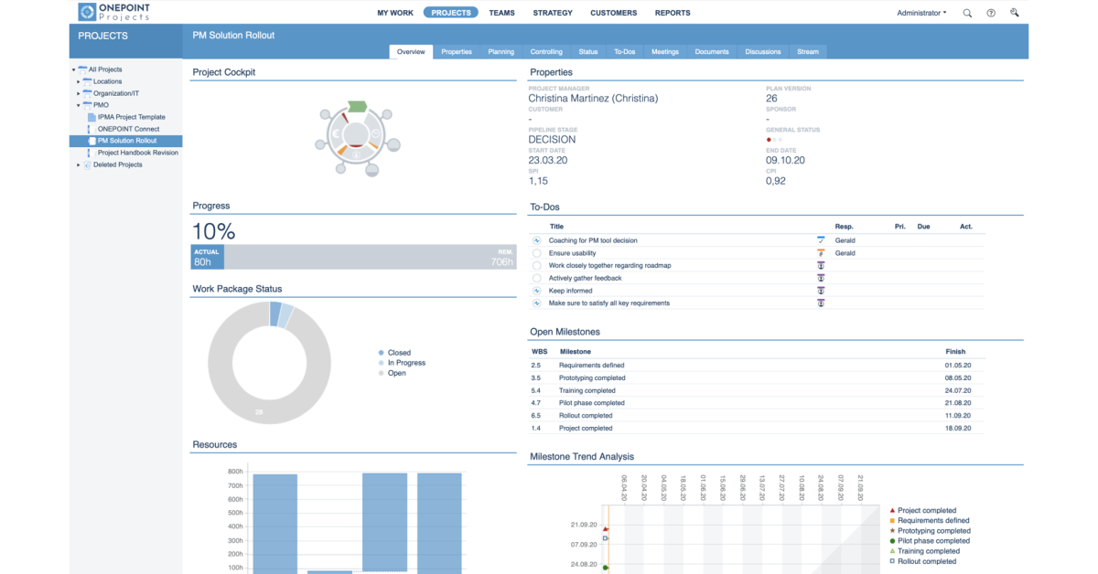The width and height of the screenshot is (1098, 574).
Task: Switch to the Documents tab
Action: tap(712, 51)
